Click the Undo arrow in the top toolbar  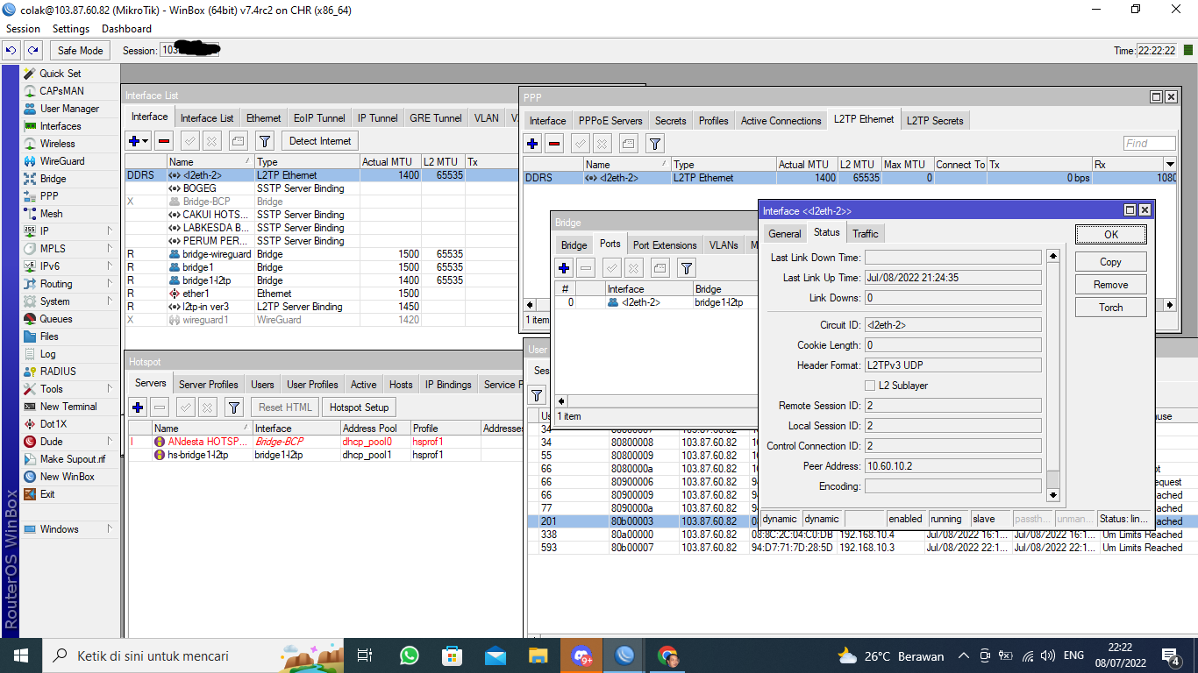pos(12,51)
